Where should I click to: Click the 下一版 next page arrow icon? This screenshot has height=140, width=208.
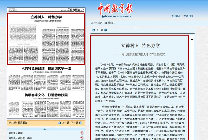[x=81, y=123]
